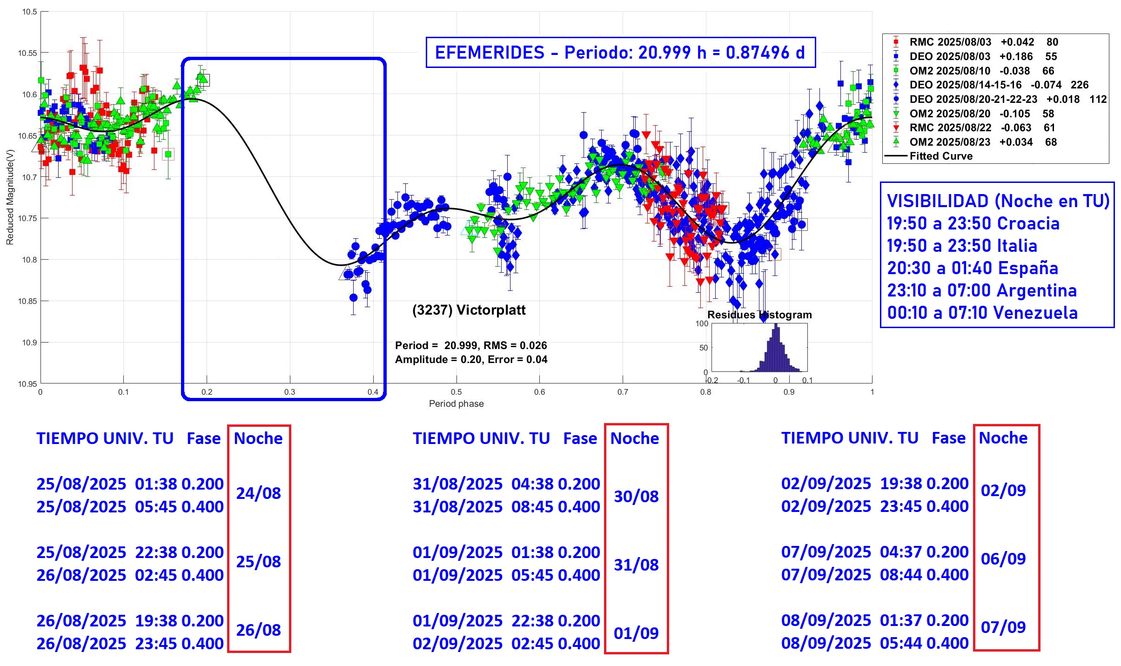Click the green square OM2 2025/08/10 legend marker
Viewport: 1121px width, 666px height.
(x=896, y=71)
